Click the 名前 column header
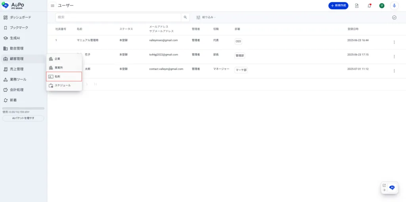Viewport: 406px width, 202px height. [x=79, y=29]
